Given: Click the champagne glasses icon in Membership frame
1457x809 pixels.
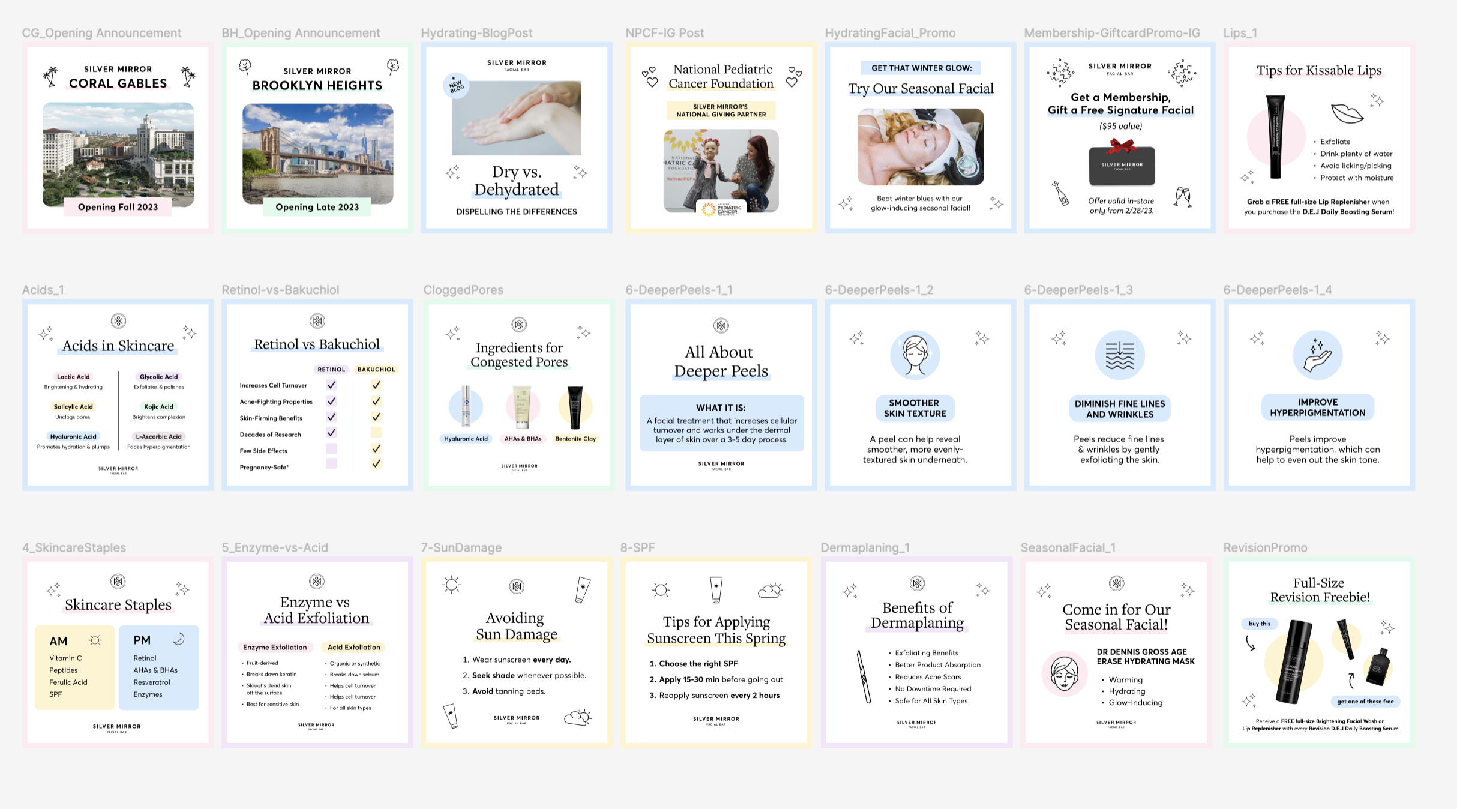Looking at the screenshot, I should [x=1183, y=196].
